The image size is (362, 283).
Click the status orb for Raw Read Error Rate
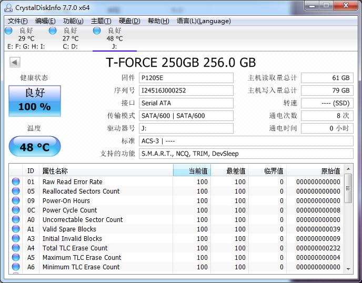coord(16,181)
